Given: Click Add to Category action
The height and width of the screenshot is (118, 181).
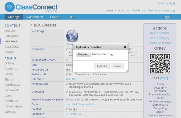Looking at the screenshot, I should pos(160,38).
